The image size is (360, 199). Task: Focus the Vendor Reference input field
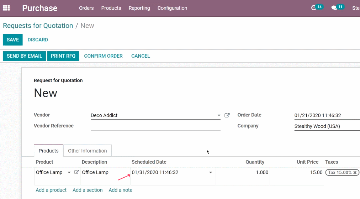(x=155, y=126)
